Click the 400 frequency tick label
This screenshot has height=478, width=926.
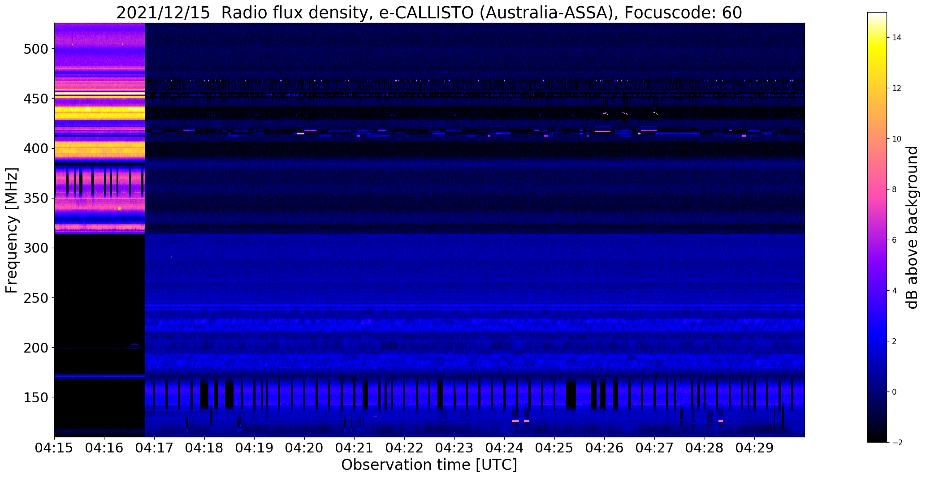click(x=36, y=148)
